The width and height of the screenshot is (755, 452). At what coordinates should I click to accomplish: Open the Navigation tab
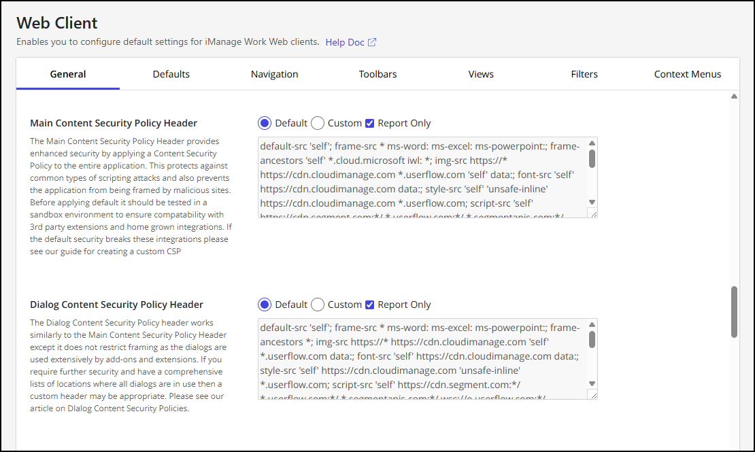point(274,73)
